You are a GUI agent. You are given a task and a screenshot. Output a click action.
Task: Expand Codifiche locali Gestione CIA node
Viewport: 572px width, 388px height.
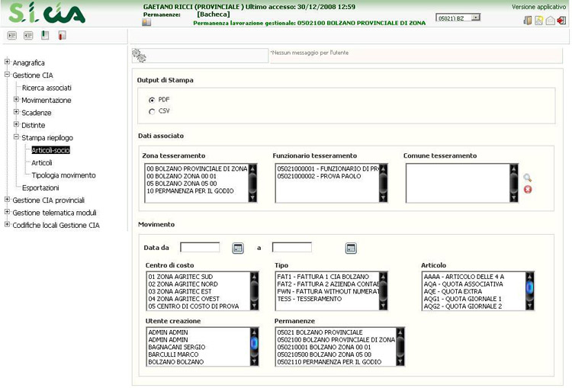click(7, 224)
